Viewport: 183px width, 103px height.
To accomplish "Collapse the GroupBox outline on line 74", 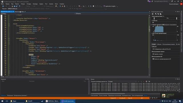I will pos(9,71).
